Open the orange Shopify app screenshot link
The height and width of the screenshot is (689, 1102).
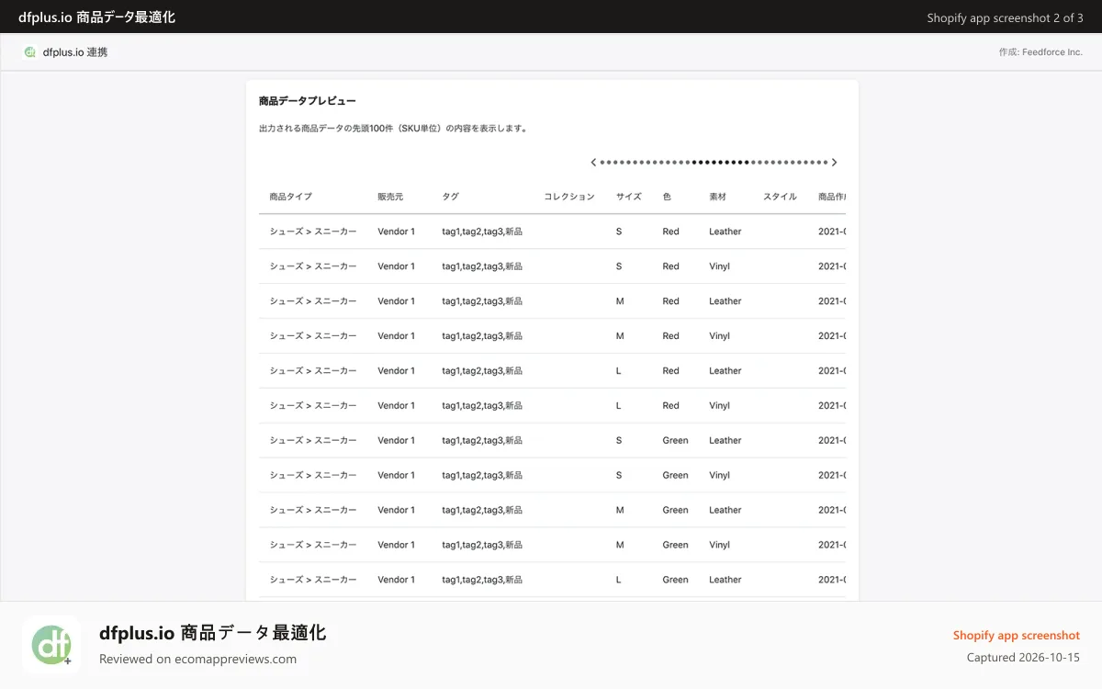(x=1017, y=635)
